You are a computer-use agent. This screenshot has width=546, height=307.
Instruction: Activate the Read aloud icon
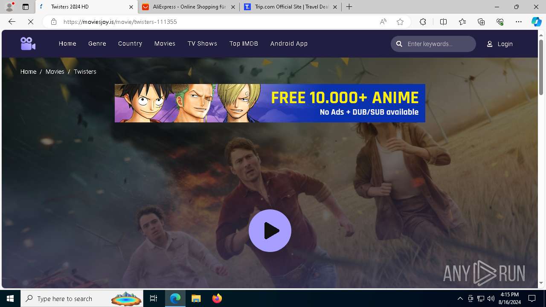point(383,22)
